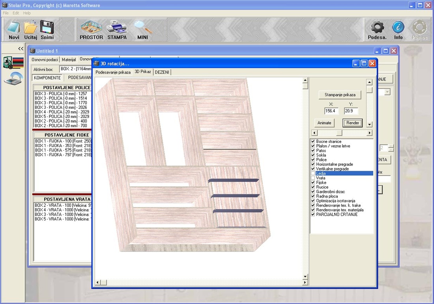
Task: Open the Ucitaj load folder icon
Action: (31, 28)
